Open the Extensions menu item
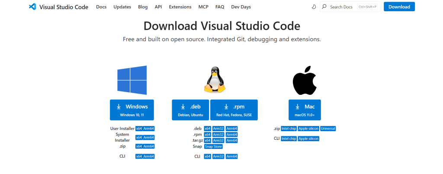 [180, 7]
